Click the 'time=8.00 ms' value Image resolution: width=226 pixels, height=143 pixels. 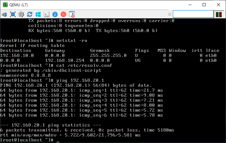[146, 105]
